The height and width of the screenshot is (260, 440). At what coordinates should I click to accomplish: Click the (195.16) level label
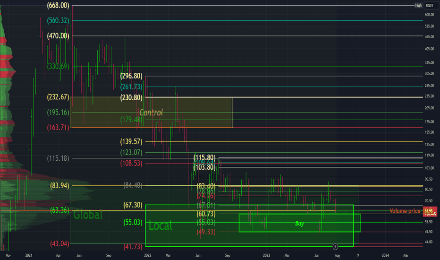coord(58,113)
